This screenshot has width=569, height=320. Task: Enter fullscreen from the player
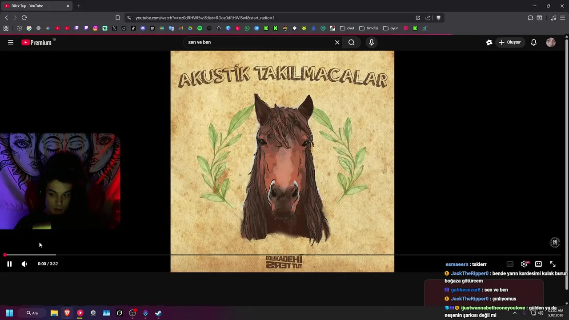pos(553,264)
